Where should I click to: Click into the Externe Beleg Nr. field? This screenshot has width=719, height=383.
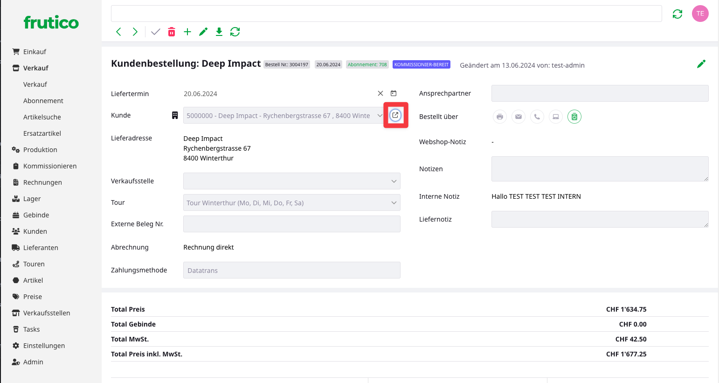291,224
